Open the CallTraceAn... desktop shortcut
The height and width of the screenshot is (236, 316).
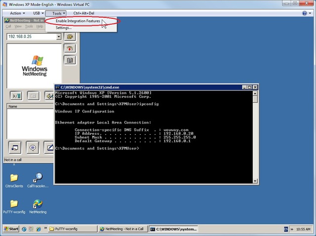point(38,181)
